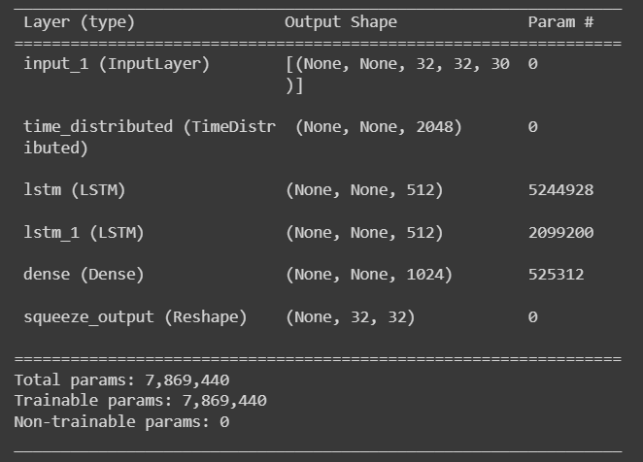Click the 525312 parameter count
Viewport: 643px width, 462px height.
(556, 275)
